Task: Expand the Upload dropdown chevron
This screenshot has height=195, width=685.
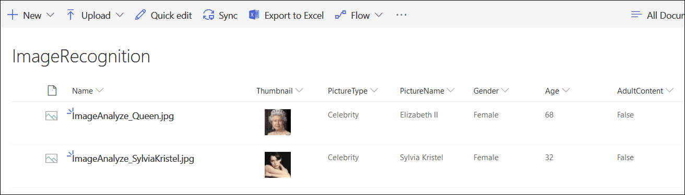Action: [120, 15]
